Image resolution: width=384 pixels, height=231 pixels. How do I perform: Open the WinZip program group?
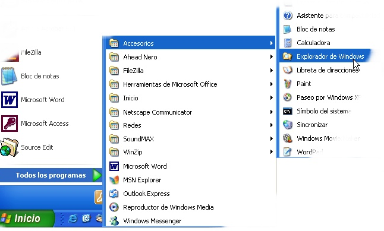[x=191, y=152]
